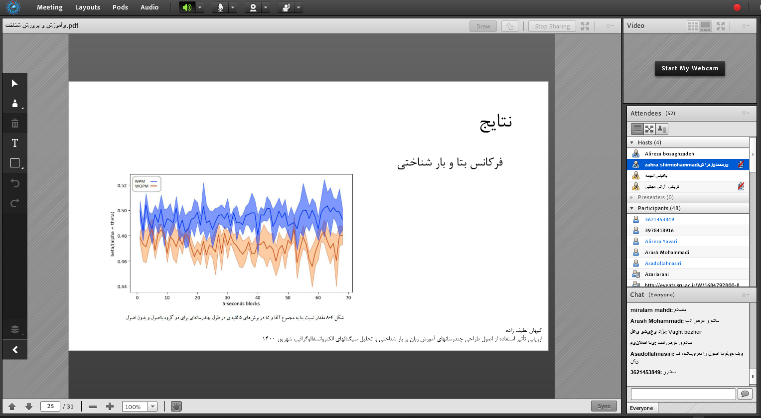Switch Attendees to attendee status view

pyautogui.click(x=662, y=129)
